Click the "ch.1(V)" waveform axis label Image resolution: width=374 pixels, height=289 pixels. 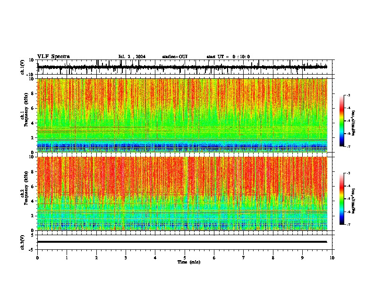click(23, 67)
